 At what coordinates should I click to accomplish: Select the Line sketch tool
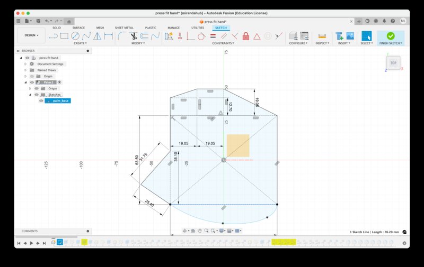click(54, 36)
